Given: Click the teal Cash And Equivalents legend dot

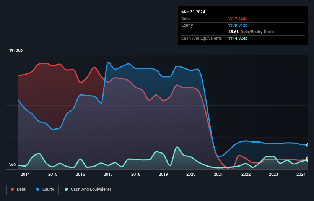Looking at the screenshot, I should [66, 189].
